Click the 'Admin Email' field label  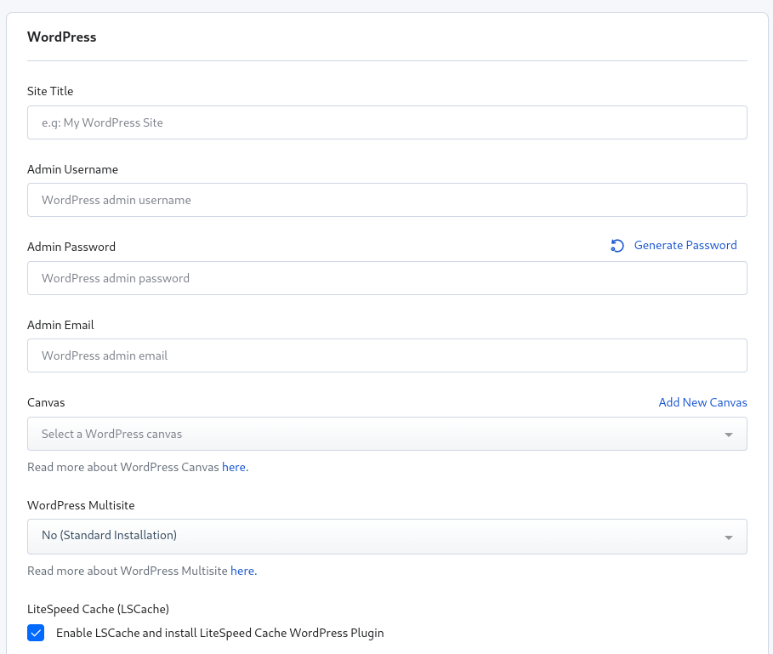pos(60,325)
